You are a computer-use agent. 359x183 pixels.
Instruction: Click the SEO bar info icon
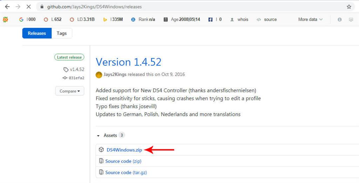click(339, 20)
